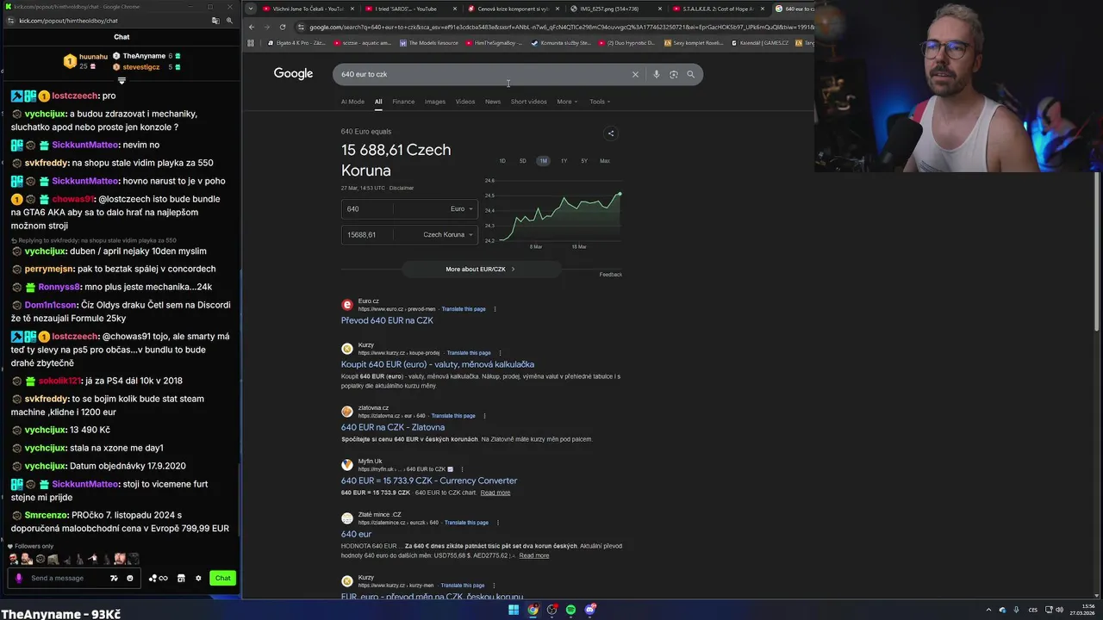Open the Euro currency dropdown
This screenshot has width=1103, height=620.
(461, 208)
